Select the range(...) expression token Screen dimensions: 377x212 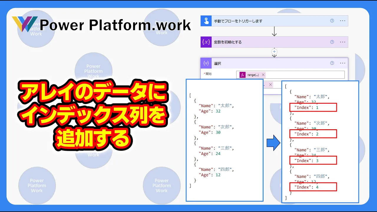(x=253, y=75)
